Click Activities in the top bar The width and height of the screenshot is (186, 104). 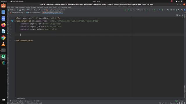tap(4, 1)
